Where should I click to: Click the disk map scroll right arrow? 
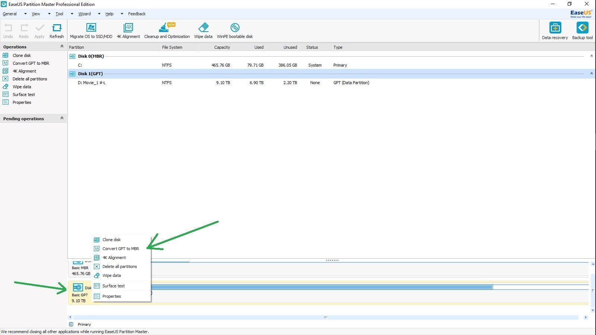point(586,318)
